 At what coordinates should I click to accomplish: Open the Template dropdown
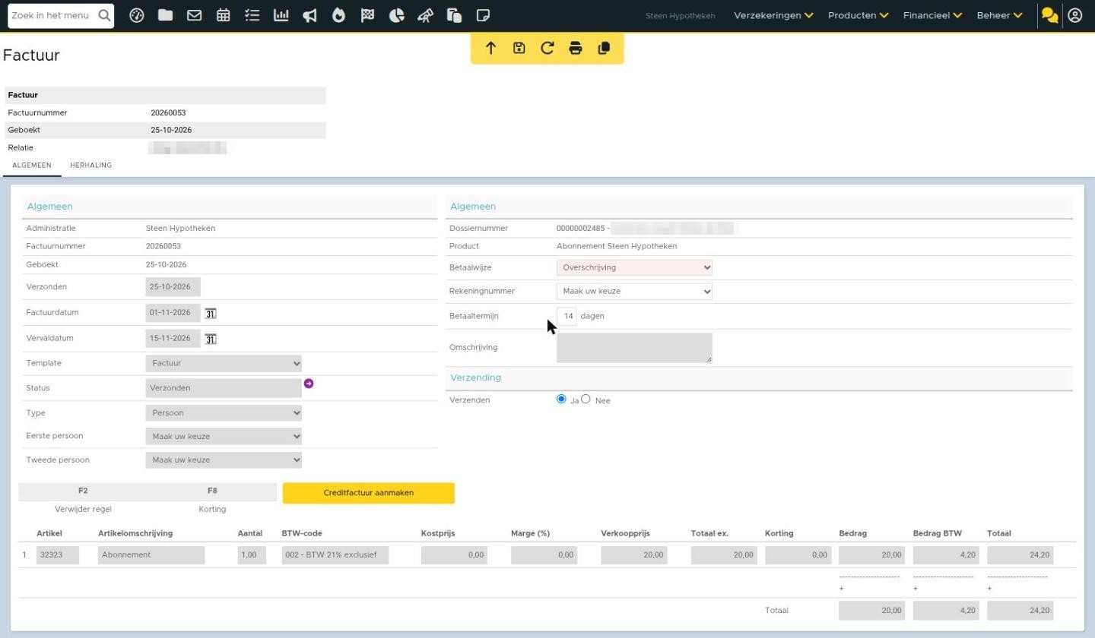(x=224, y=363)
